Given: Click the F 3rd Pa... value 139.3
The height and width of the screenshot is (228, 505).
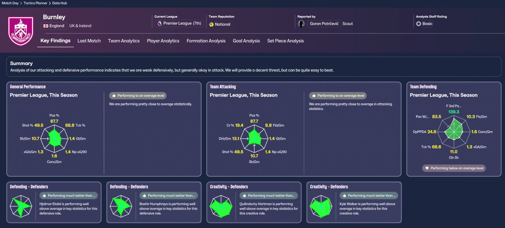Looking at the screenshot, I should point(454,112).
